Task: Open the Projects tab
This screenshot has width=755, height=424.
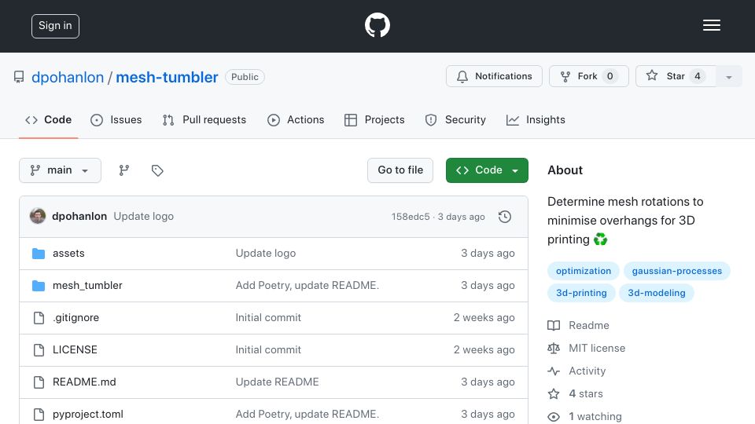Action: point(374,119)
